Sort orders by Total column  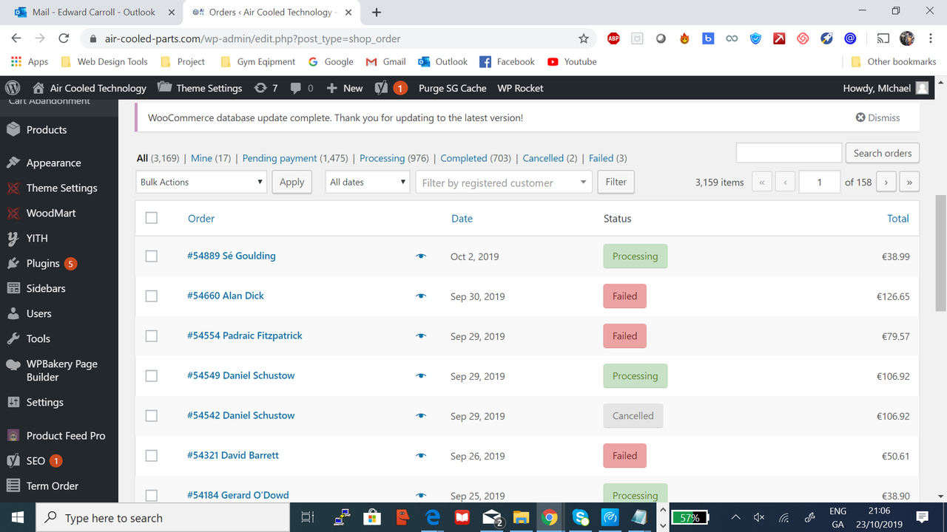(898, 218)
